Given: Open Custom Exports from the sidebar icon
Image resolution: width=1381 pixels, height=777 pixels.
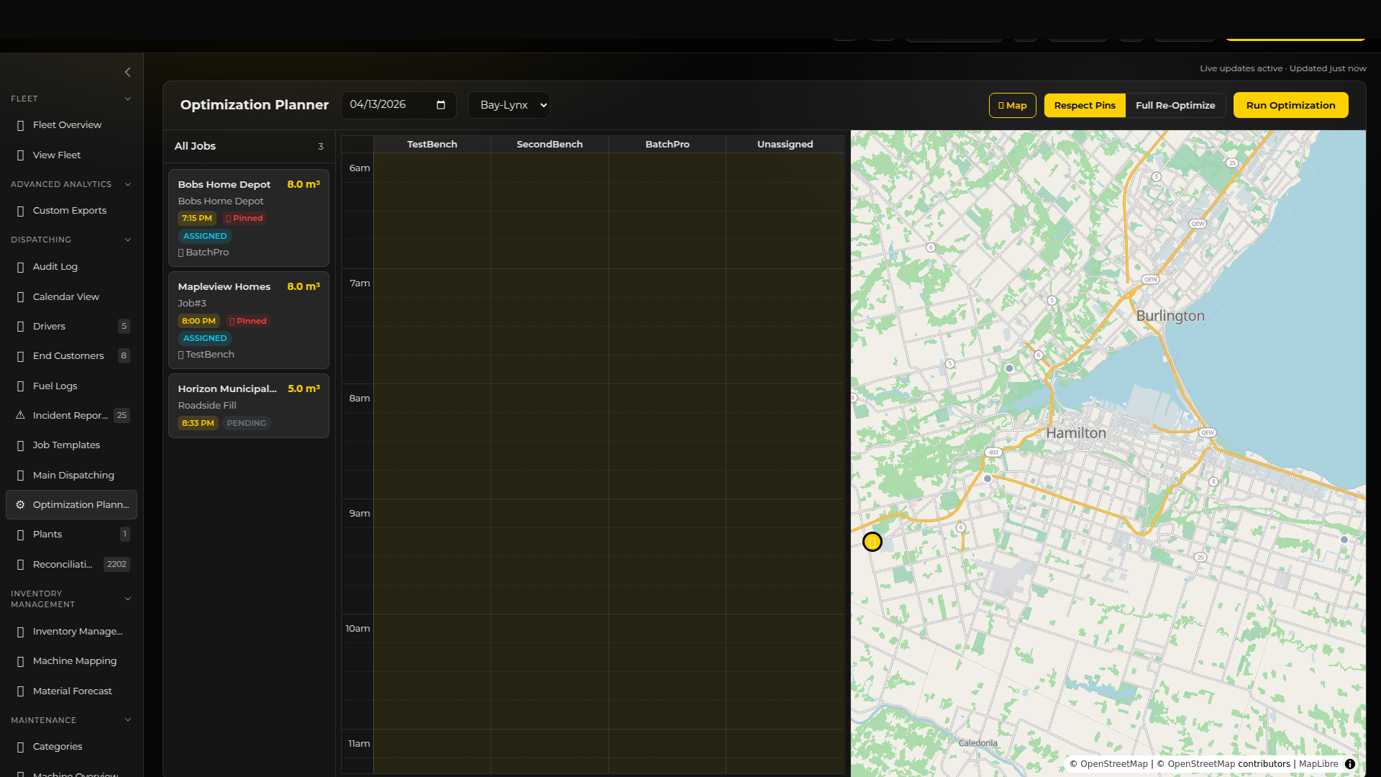Looking at the screenshot, I should coord(19,210).
